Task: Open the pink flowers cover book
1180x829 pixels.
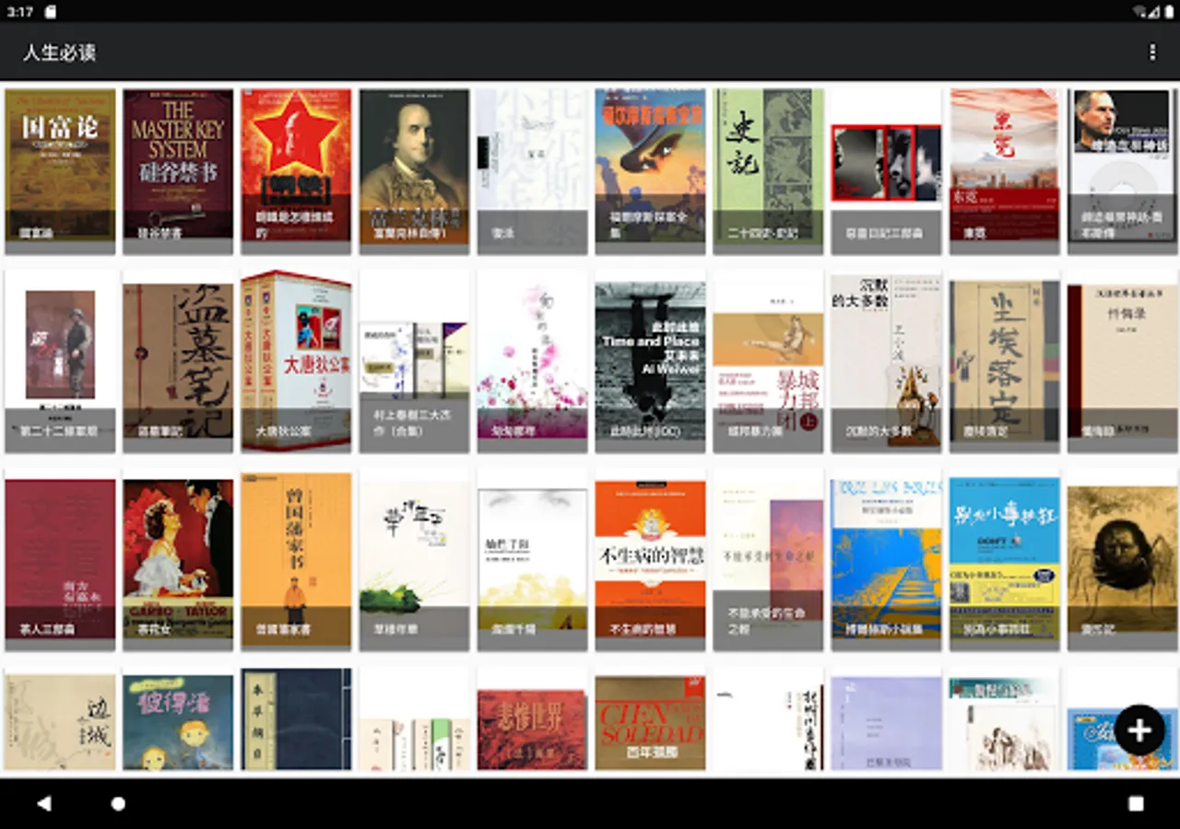Action: (532, 361)
